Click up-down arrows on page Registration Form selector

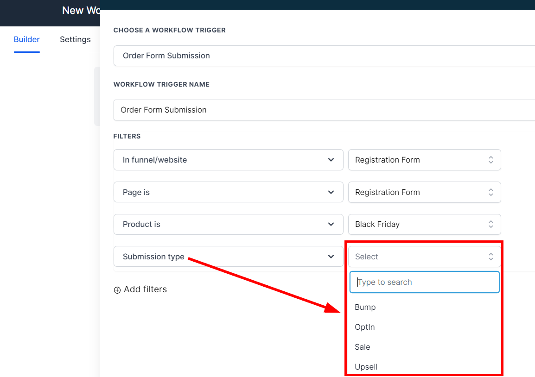point(491,192)
